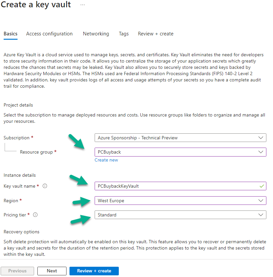Viewport: 273px width, 277px height.
Task: Select the Basics tab
Action: pos(10,34)
